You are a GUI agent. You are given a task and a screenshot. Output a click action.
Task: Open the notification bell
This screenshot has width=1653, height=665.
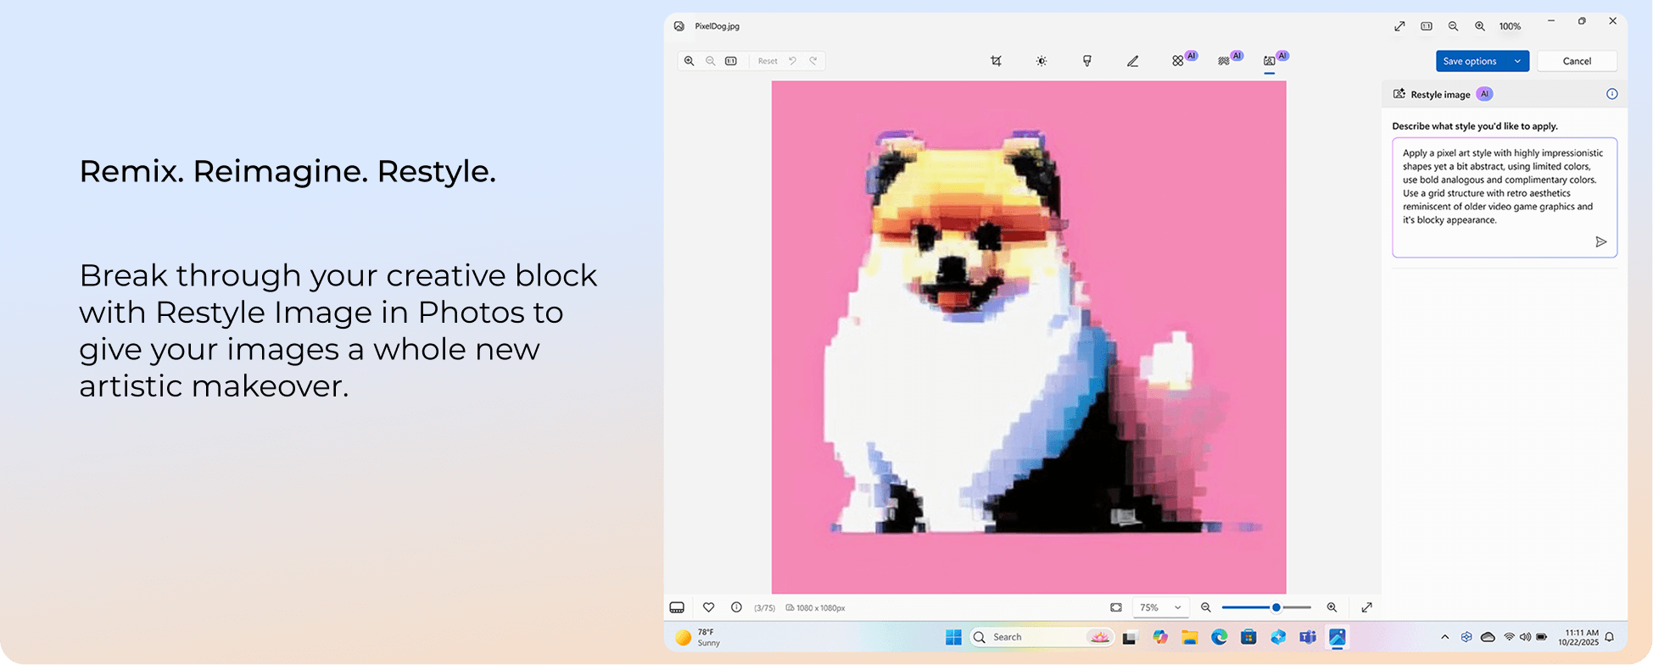(x=1610, y=637)
